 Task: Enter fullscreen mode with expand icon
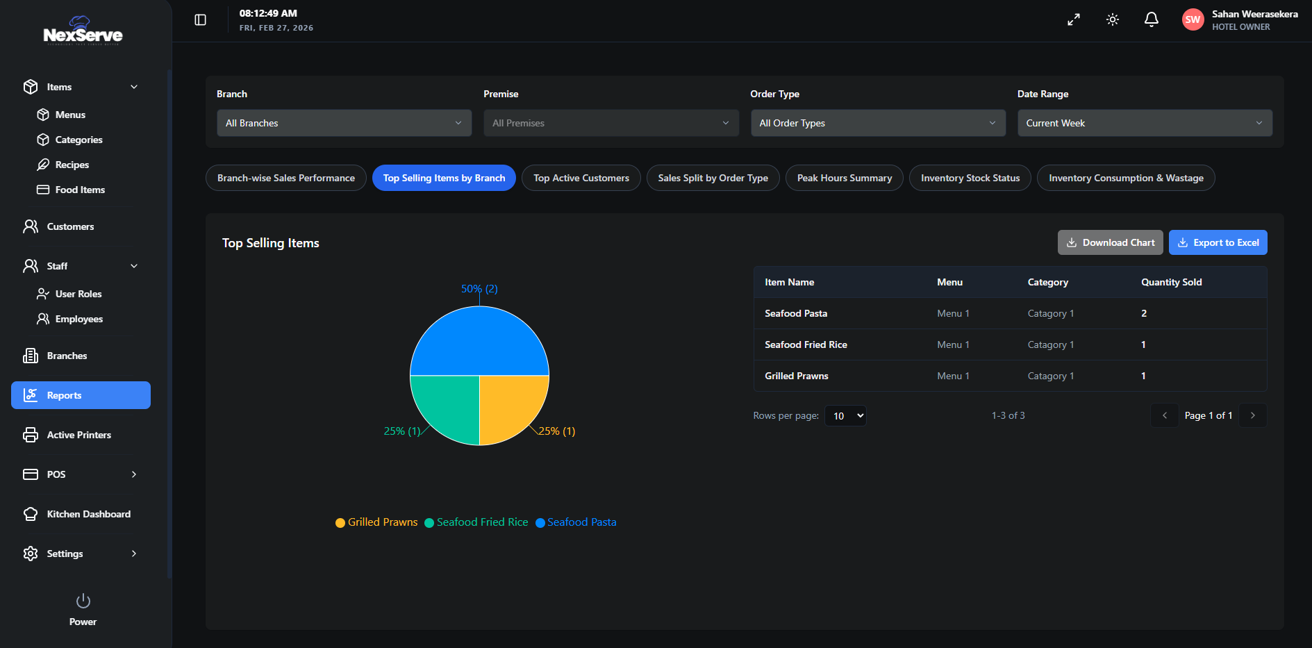tap(1074, 20)
